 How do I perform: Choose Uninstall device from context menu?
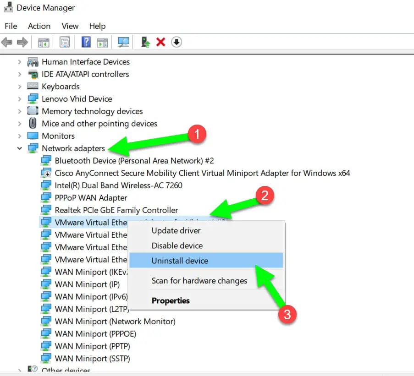click(206, 261)
